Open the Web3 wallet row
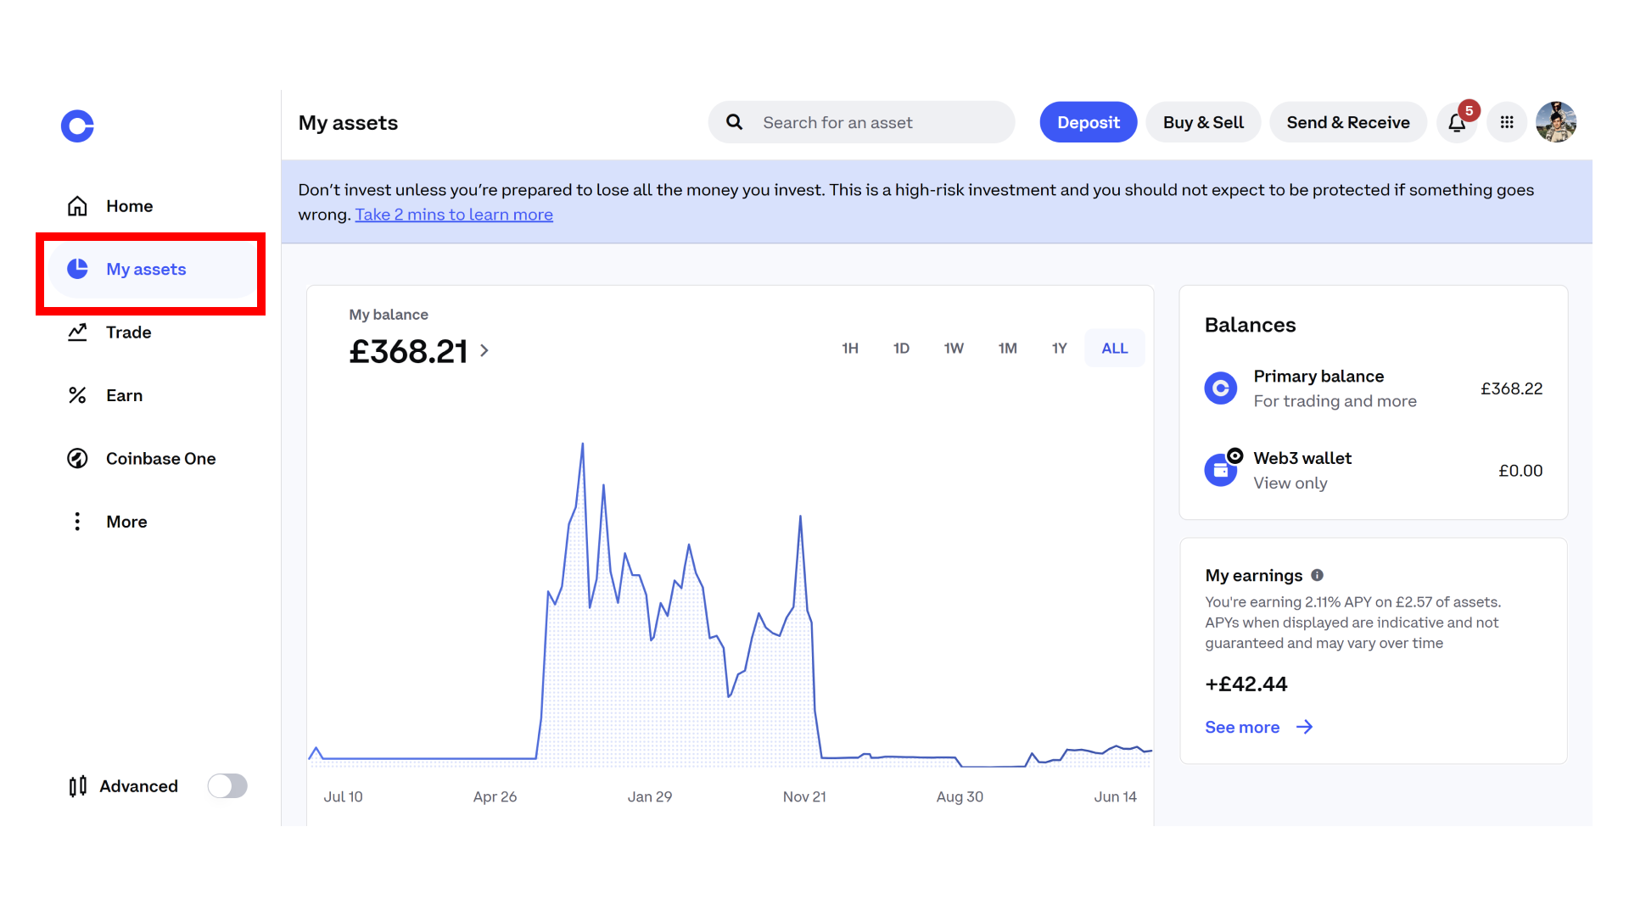The height and width of the screenshot is (916, 1629). click(1373, 470)
